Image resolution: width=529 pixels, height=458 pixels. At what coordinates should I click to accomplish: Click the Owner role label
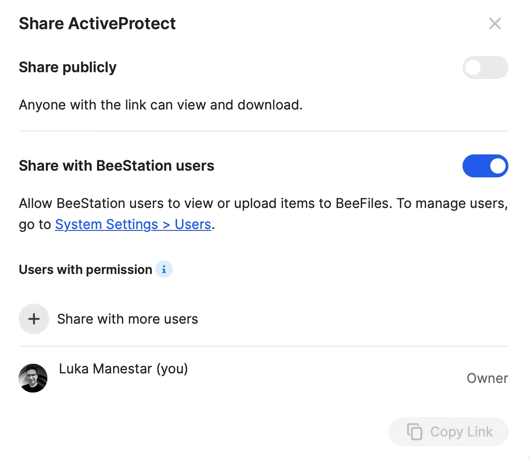487,378
